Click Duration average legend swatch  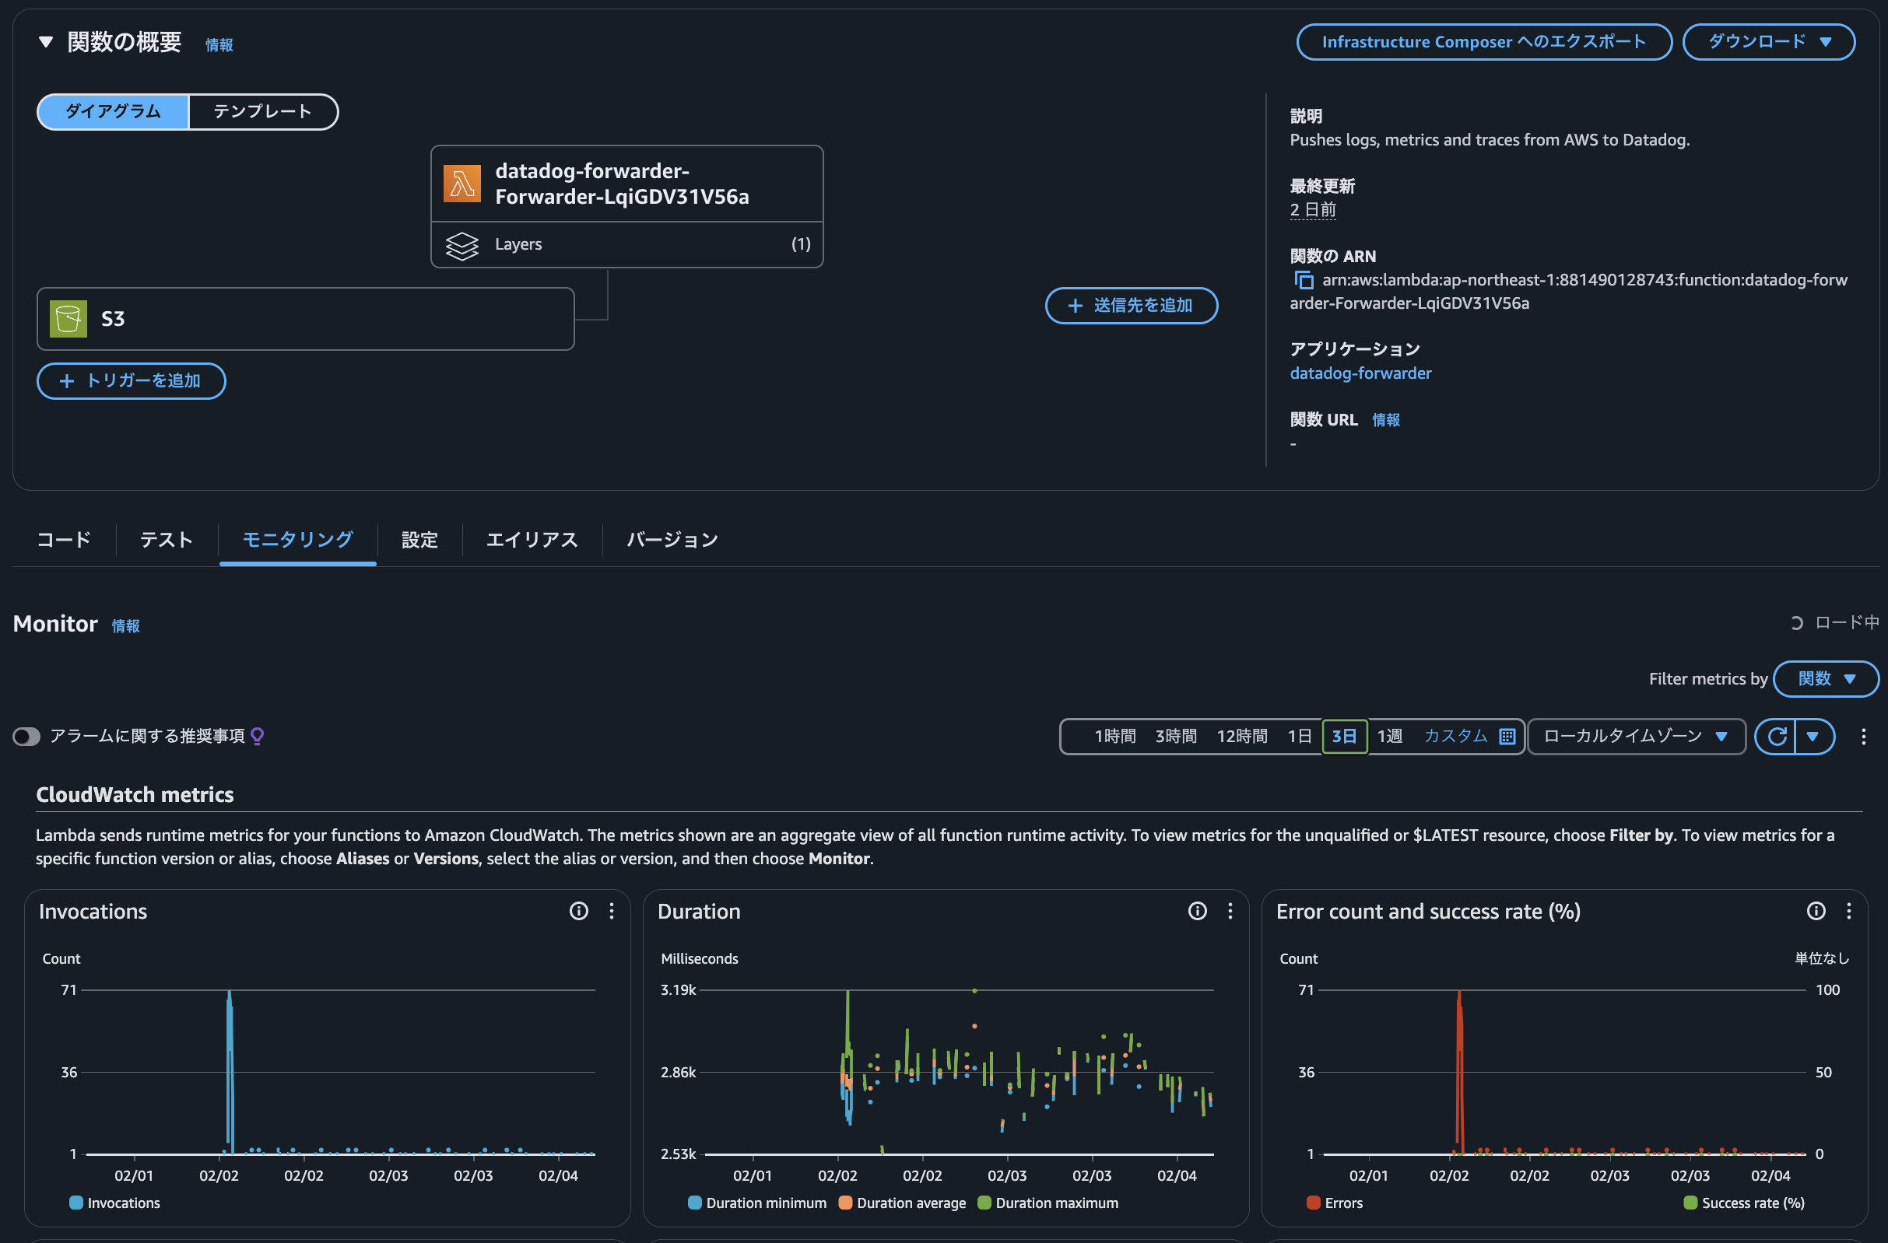coord(846,1203)
